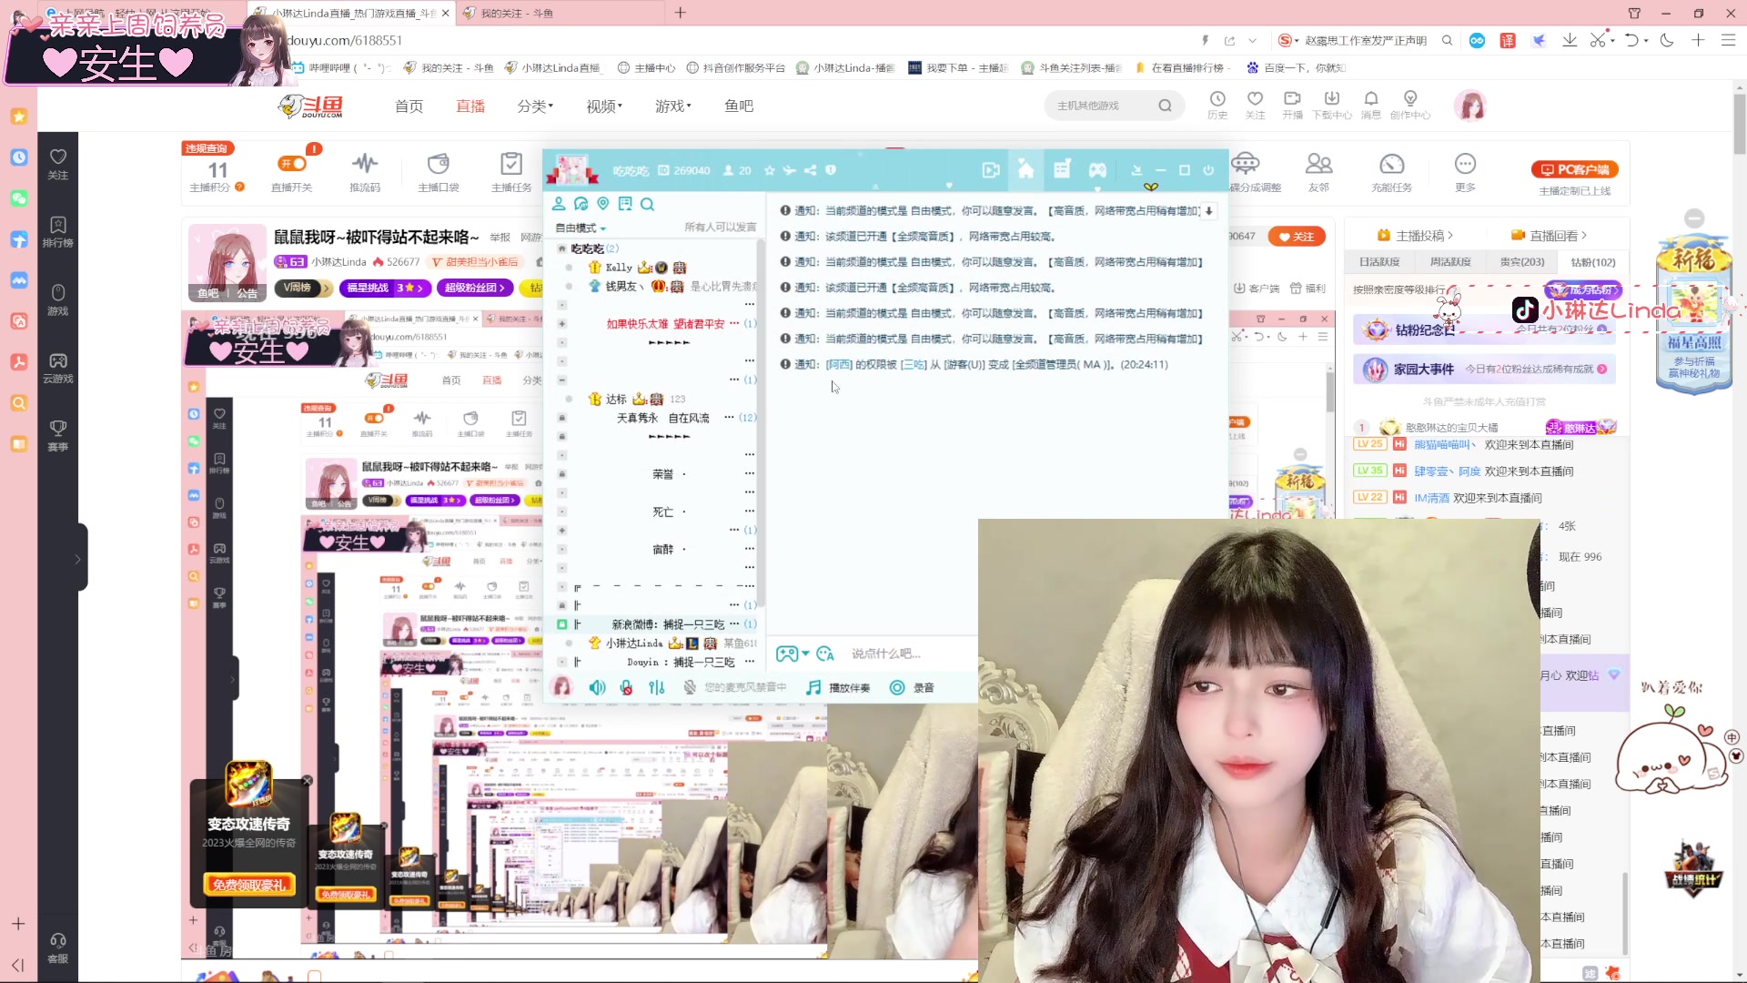Switch to 贵宾(203) tab
Screen dimensions: 1747x983
point(1522,262)
